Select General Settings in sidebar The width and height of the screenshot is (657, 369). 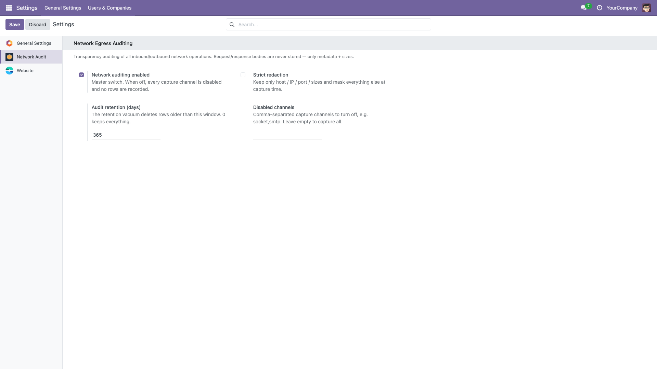pyautogui.click(x=31, y=43)
